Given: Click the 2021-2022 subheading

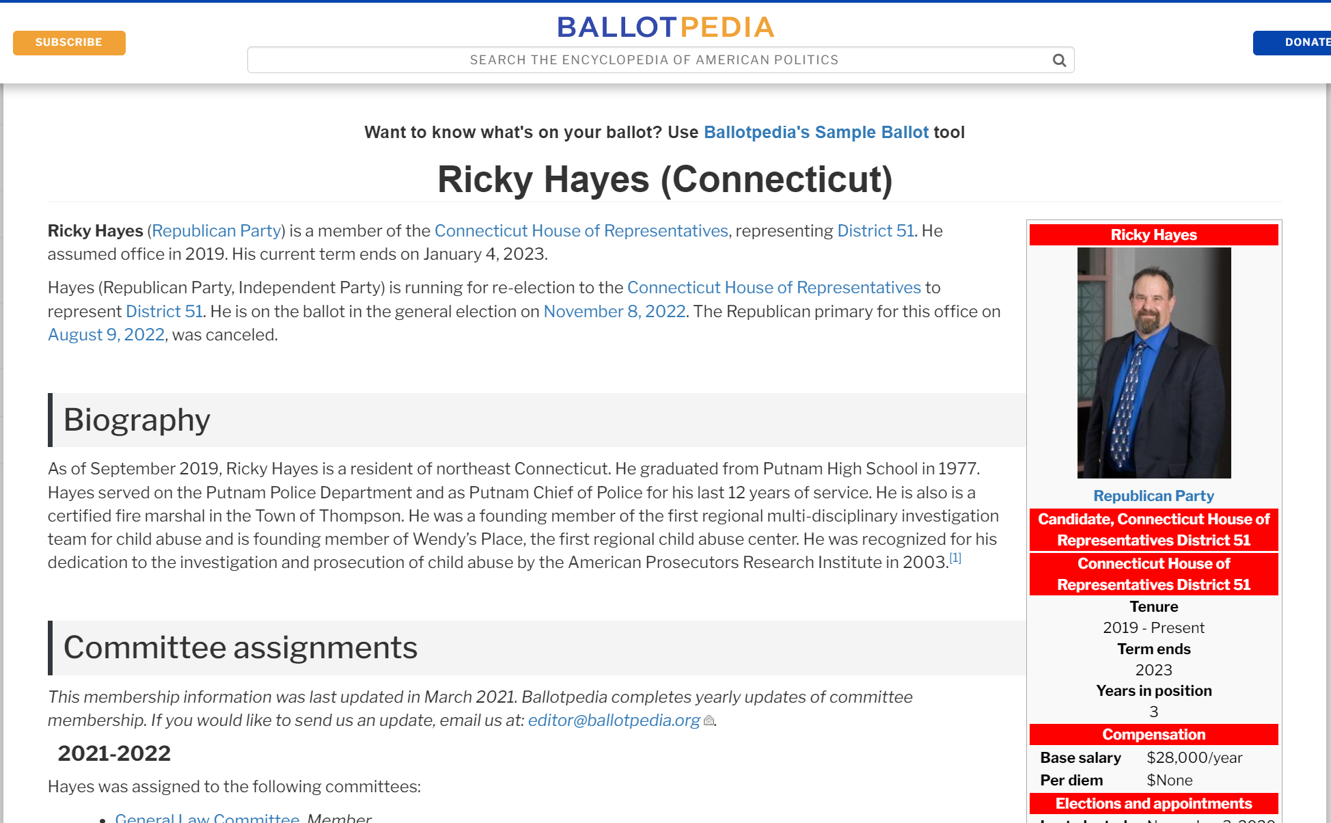Looking at the screenshot, I should pyautogui.click(x=114, y=753).
